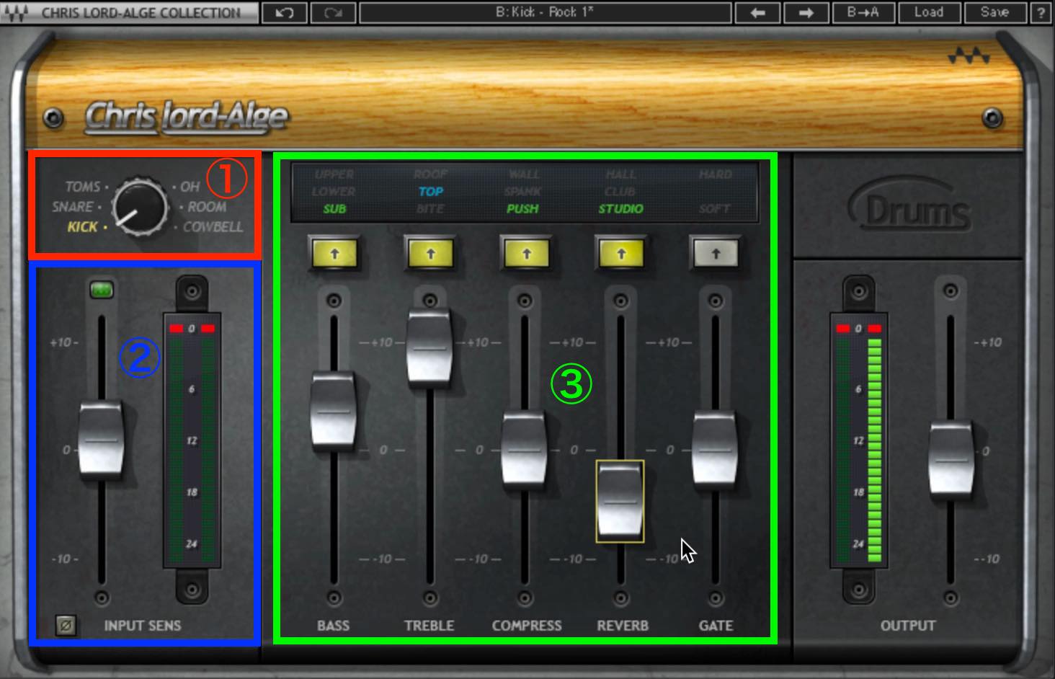The height and width of the screenshot is (679, 1055).
Task: Toggle the phase invert button
Action: (x=66, y=625)
